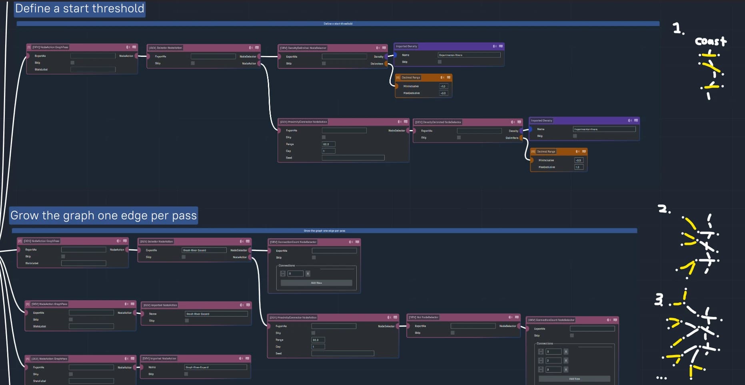Image resolution: width=745 pixels, height=385 pixels.
Task: Click ExportAs field containing Graph-River-Expand on Selector node
Action: [x=204, y=250]
